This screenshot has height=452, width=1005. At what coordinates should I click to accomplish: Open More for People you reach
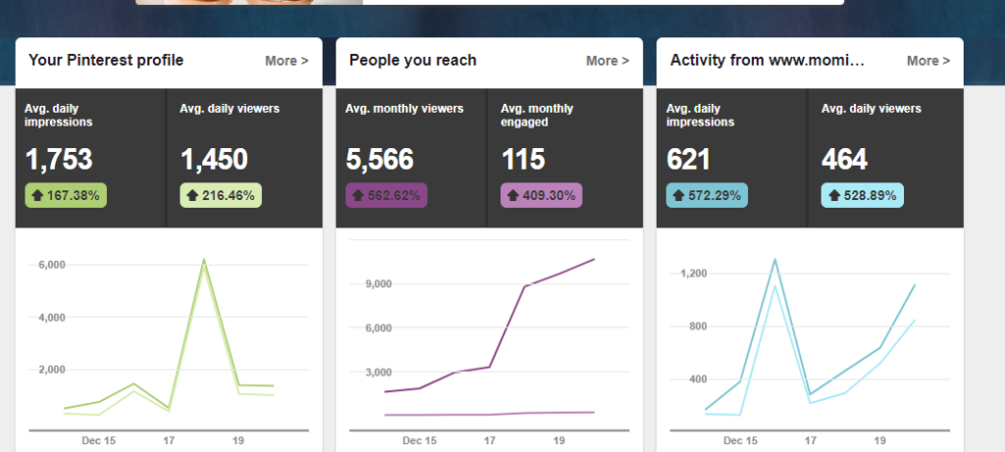pyautogui.click(x=607, y=61)
